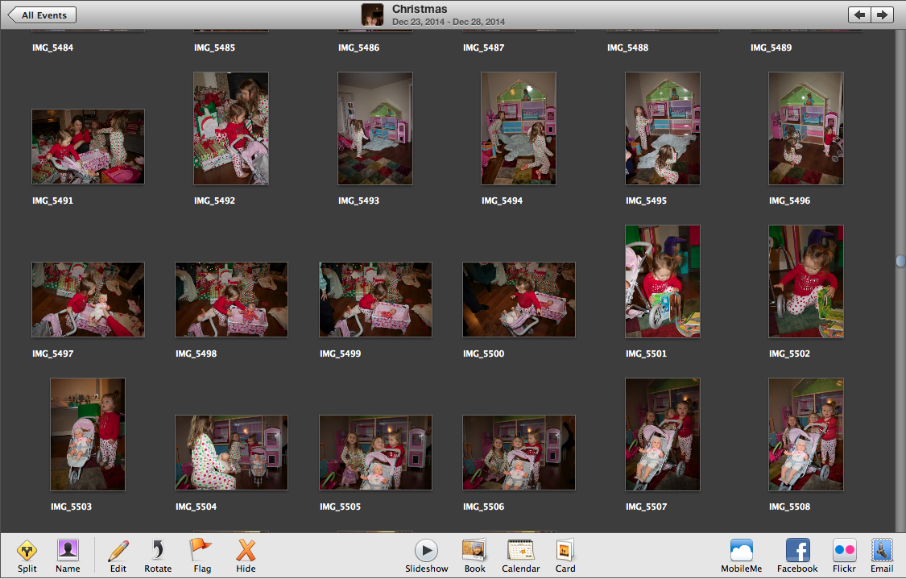Select photo IMG_5500 thumbnail

tap(519, 300)
